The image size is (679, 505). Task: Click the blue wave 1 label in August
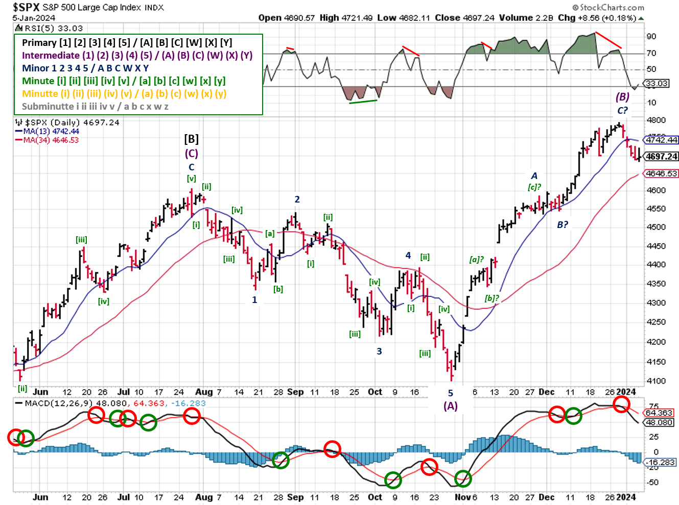point(254,300)
